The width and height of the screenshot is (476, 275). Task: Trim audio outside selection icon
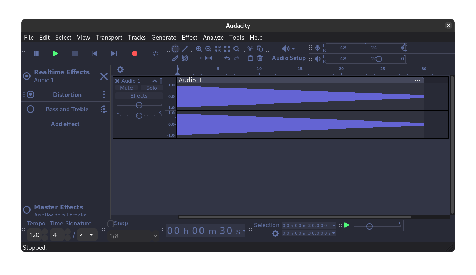coord(199,58)
